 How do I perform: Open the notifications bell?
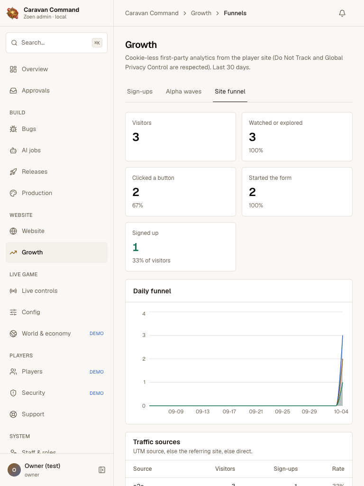point(342,13)
